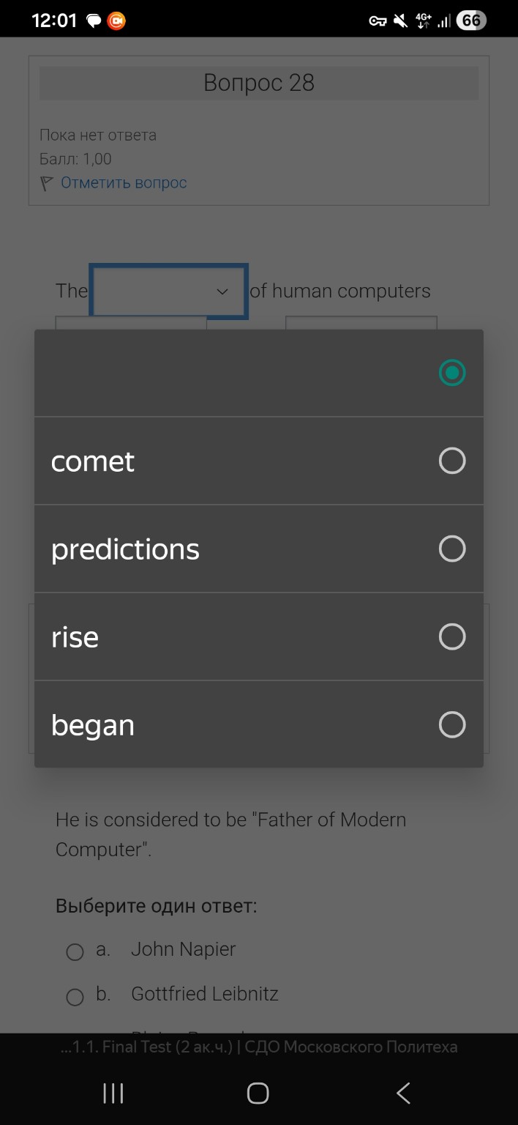Select the "began" radio button

451,724
